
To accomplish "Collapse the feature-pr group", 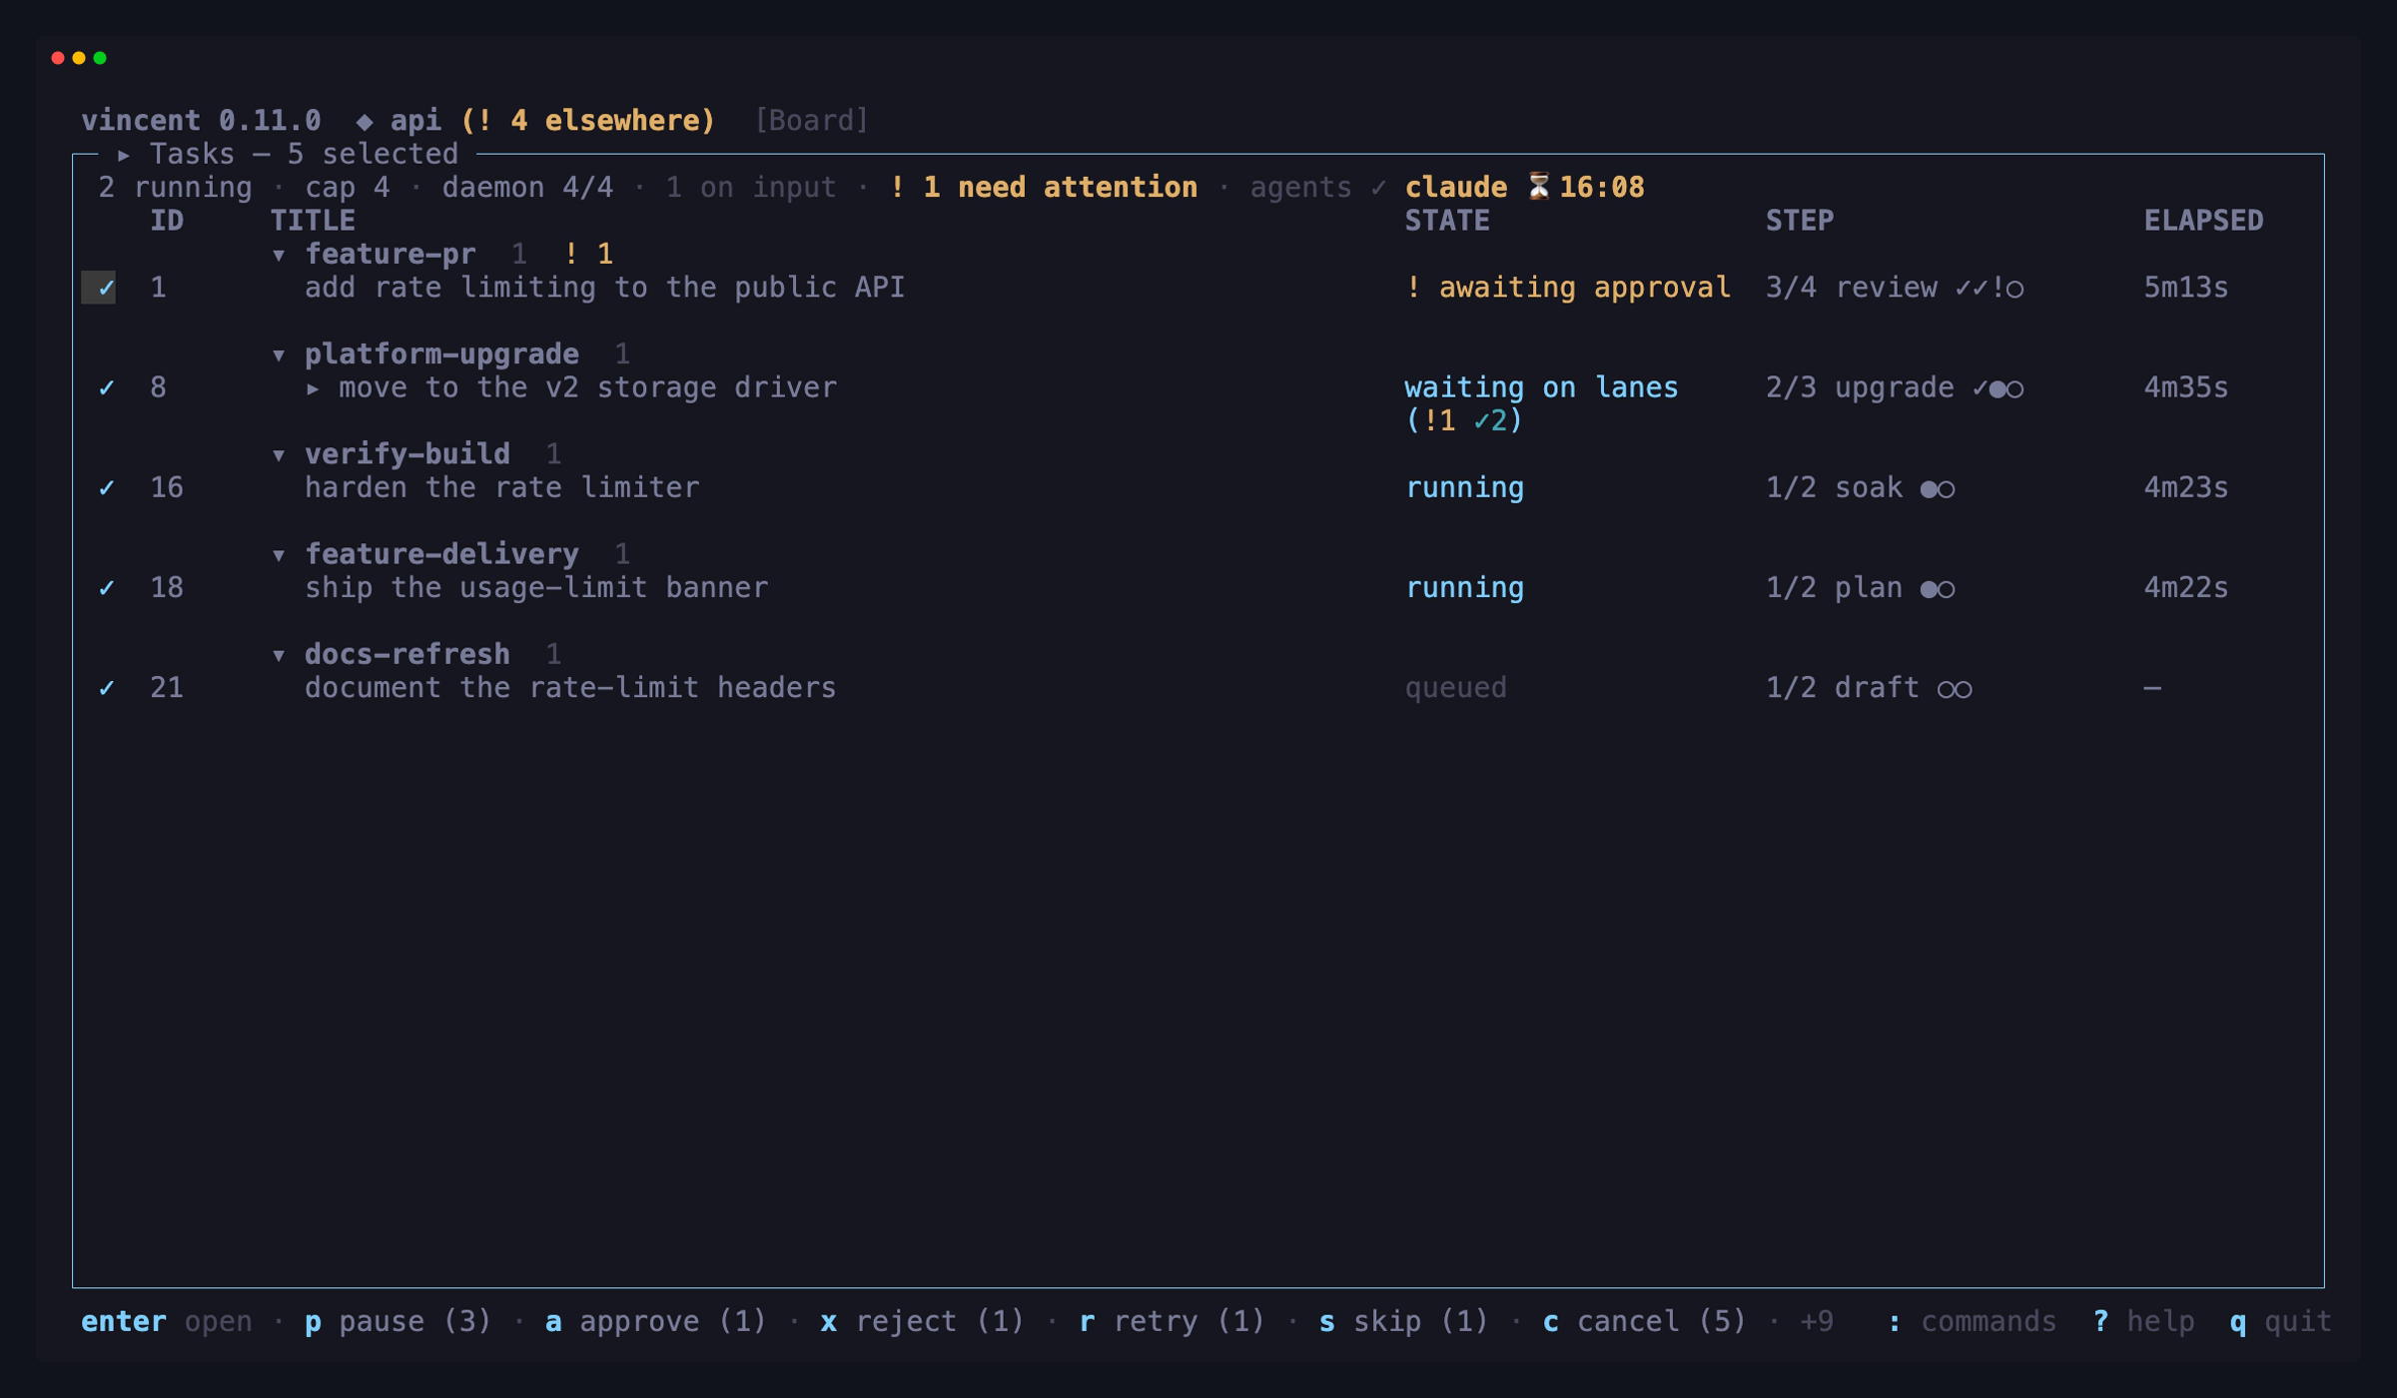I will coord(279,256).
